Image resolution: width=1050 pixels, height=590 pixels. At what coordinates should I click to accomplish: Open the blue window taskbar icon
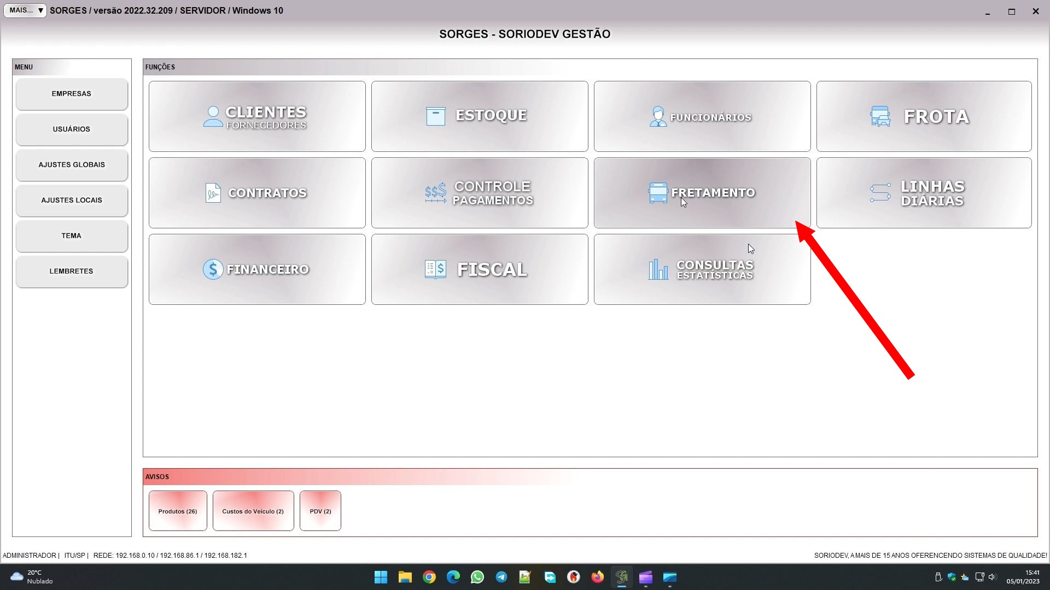(670, 577)
